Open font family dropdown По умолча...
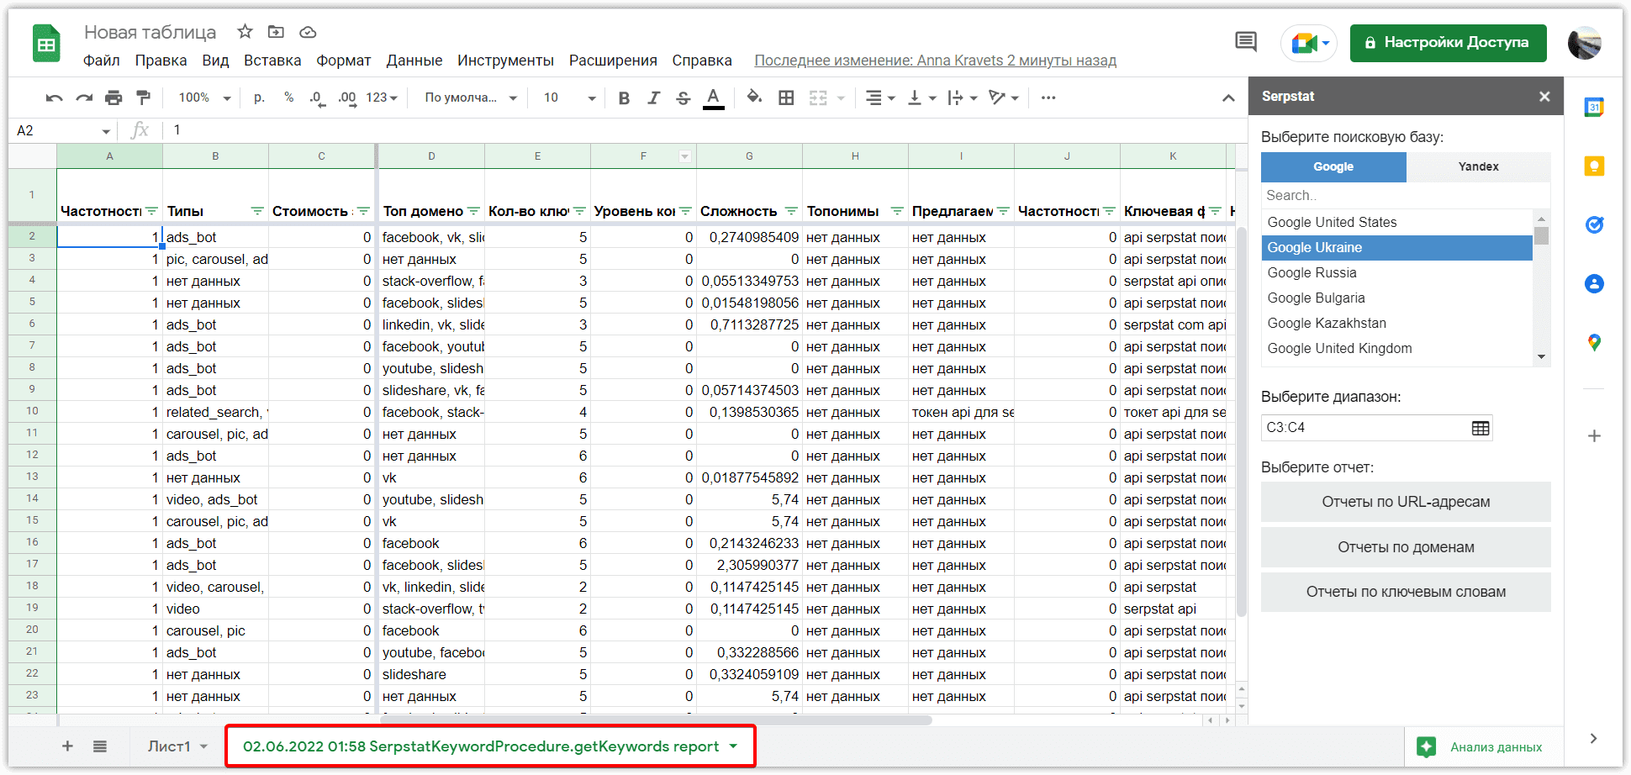This screenshot has height=775, width=1631. click(471, 98)
